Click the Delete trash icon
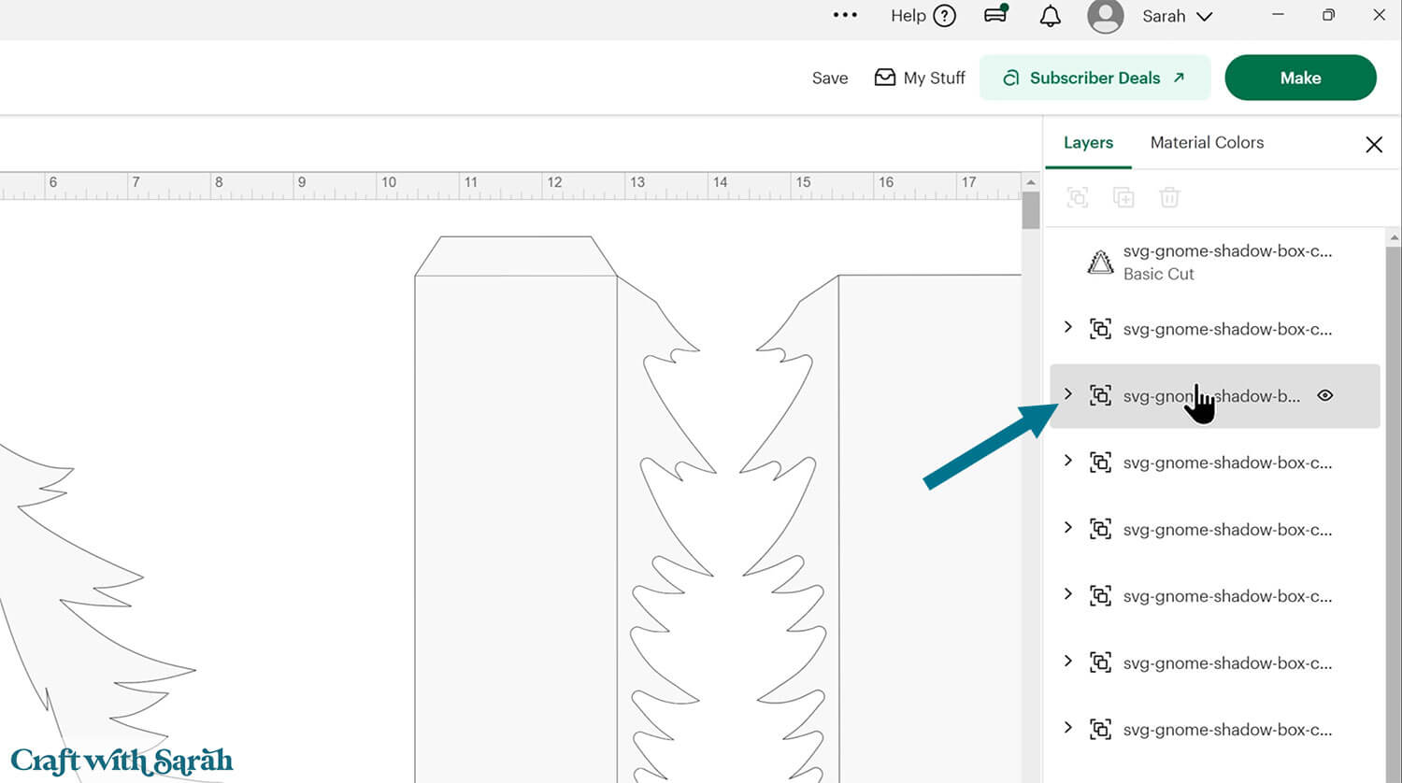1402x783 pixels. coord(1169,197)
